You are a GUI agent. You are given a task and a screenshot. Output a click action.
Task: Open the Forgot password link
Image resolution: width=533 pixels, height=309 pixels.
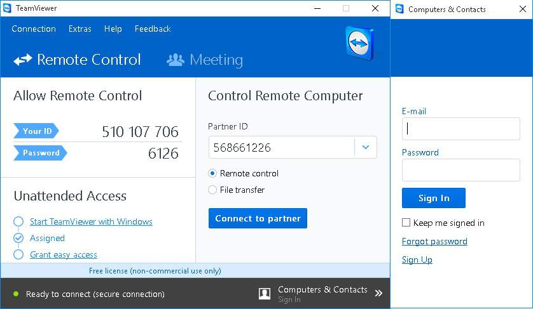434,241
